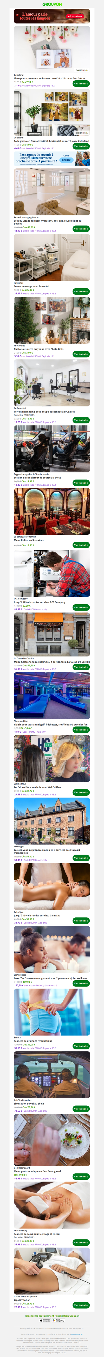Viewport: 104px width, 1357px height.
Task: Click the Groupon logo at top
Action: [x=52, y=4]
